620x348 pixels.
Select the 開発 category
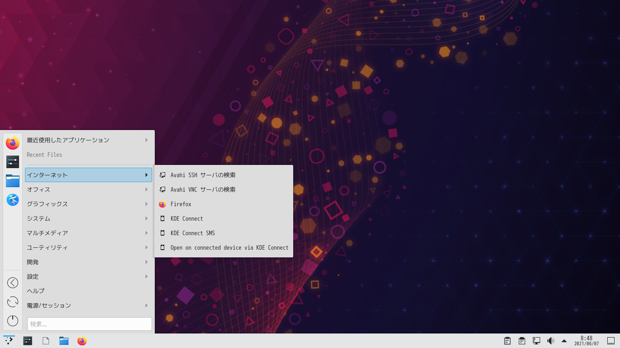[x=89, y=262]
